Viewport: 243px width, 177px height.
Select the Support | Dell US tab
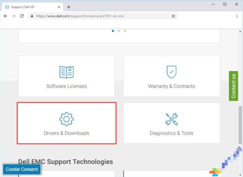click(x=33, y=7)
